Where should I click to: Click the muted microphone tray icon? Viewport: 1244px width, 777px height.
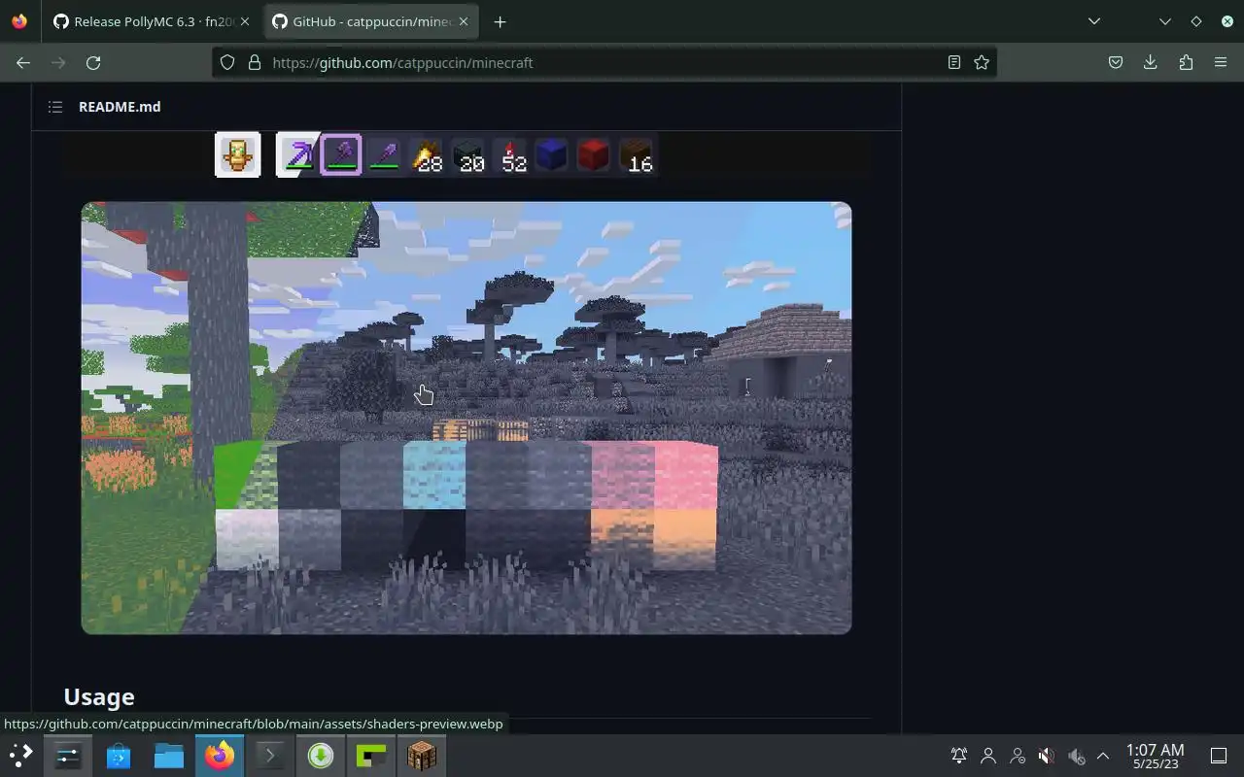tap(1076, 756)
